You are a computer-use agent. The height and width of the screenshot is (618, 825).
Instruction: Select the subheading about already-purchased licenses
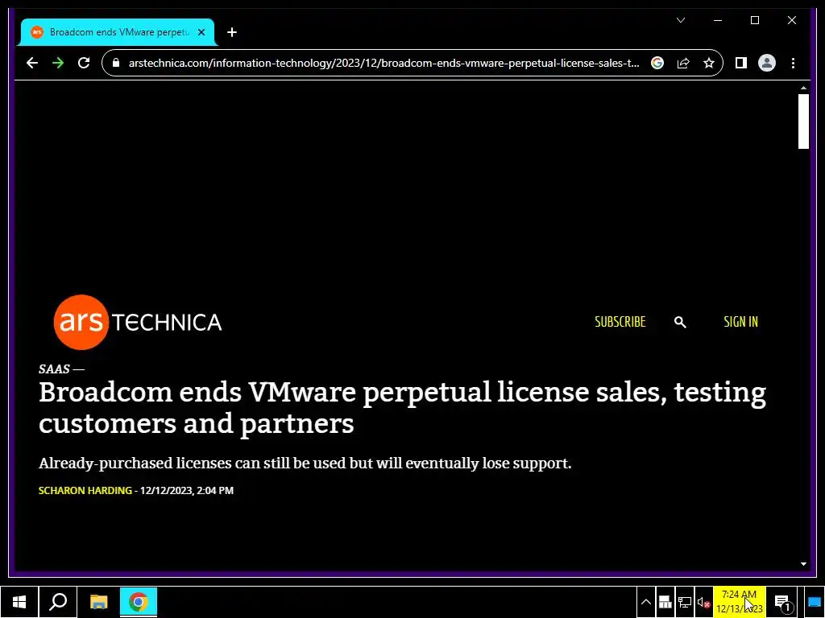point(305,463)
